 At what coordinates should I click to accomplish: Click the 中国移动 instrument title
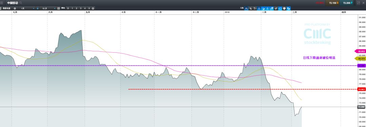13,3
